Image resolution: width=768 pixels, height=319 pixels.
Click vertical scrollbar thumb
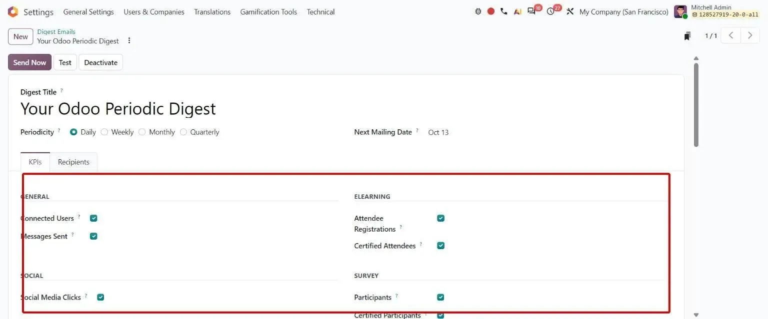click(696, 105)
